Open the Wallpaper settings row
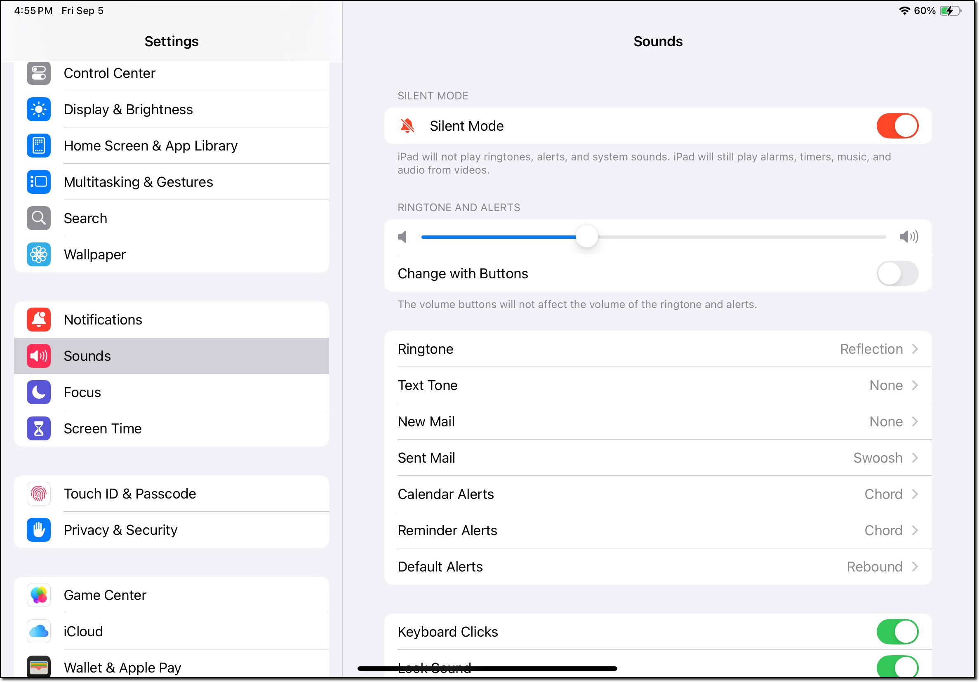979x682 pixels. tap(172, 254)
